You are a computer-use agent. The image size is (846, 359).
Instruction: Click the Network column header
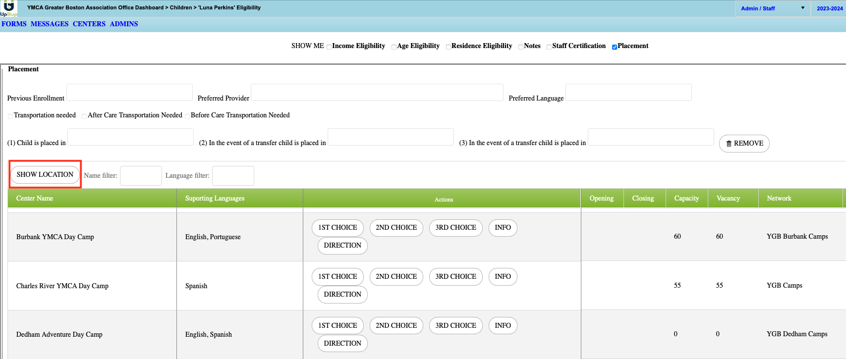800,198
